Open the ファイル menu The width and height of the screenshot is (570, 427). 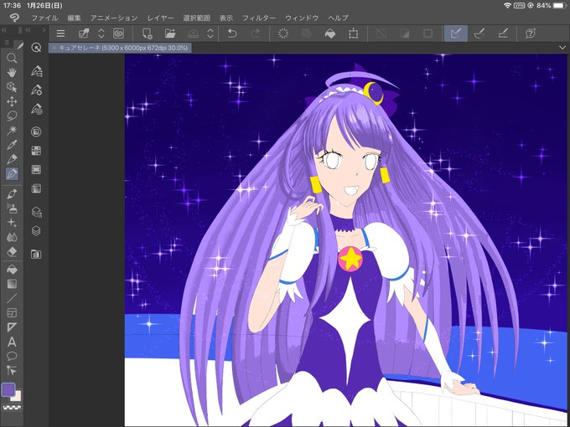coord(44,18)
